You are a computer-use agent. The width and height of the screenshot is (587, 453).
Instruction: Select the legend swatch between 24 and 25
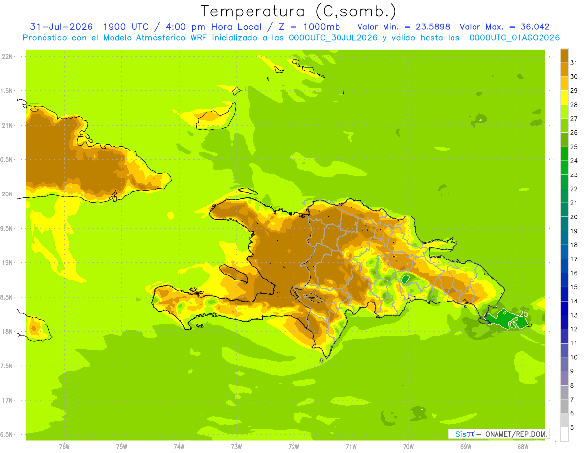click(x=564, y=153)
